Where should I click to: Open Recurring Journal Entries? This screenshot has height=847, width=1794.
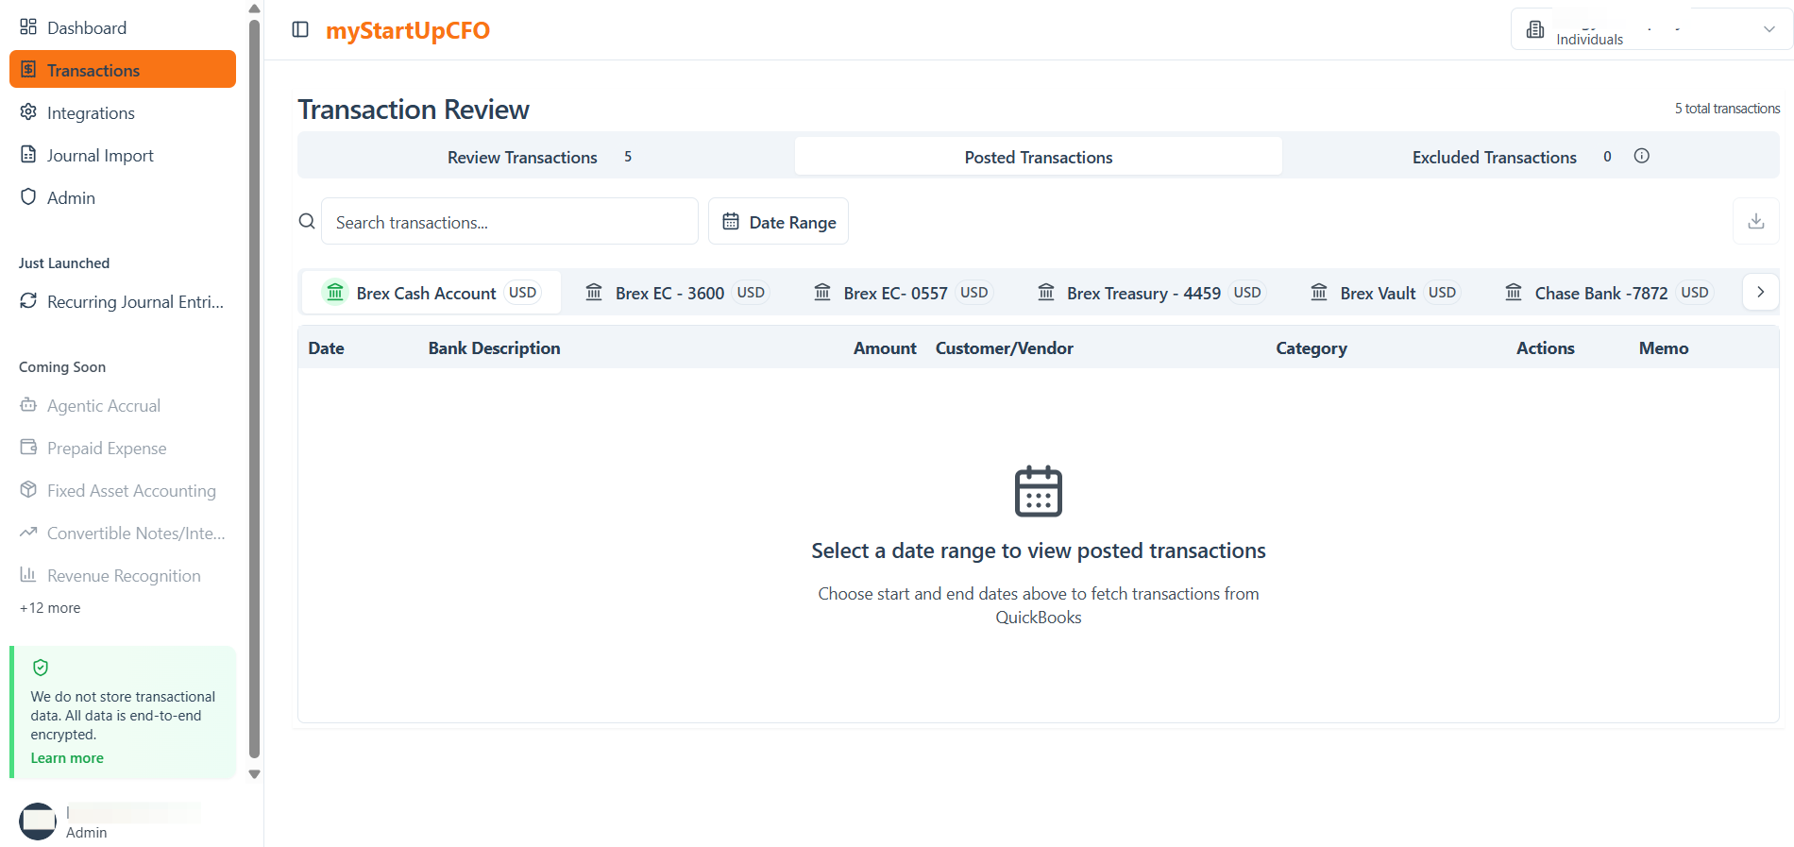point(123,301)
